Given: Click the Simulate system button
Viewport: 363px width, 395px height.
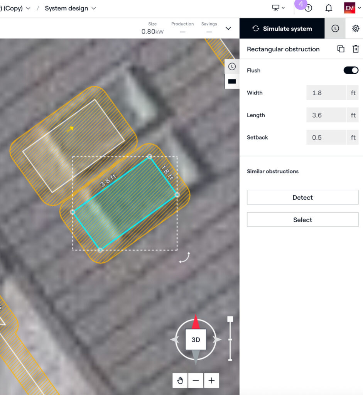Looking at the screenshot, I should click(282, 29).
